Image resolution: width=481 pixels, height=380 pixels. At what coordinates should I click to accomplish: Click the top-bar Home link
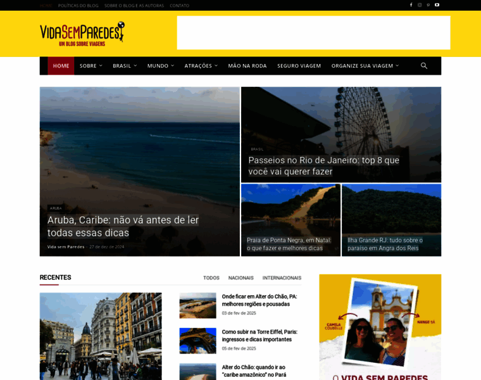click(46, 6)
